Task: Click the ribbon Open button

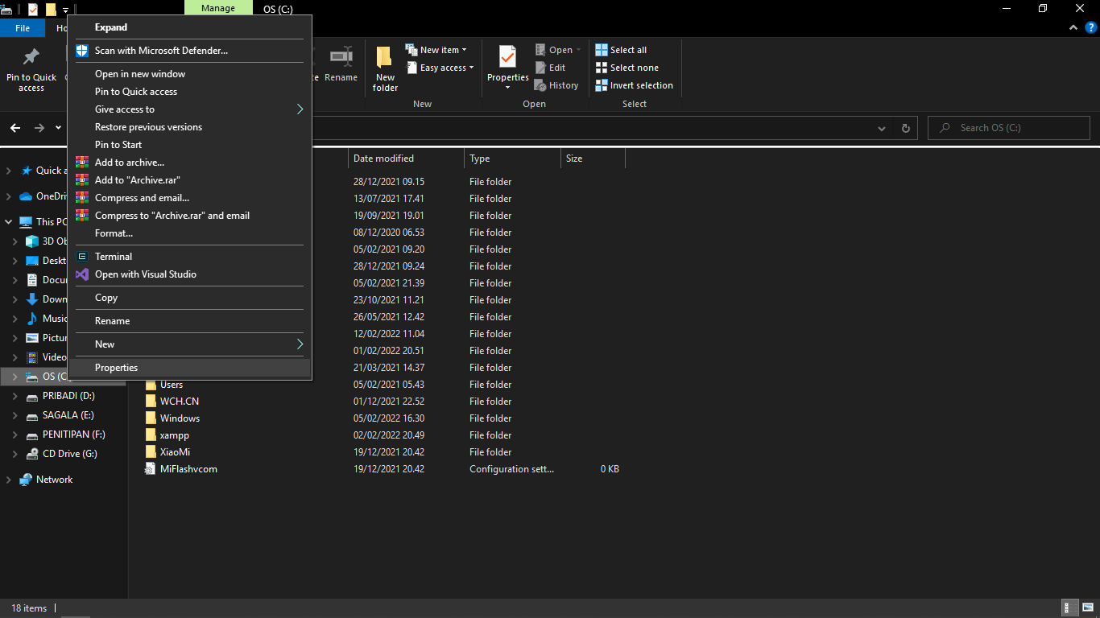Action: pos(557,50)
